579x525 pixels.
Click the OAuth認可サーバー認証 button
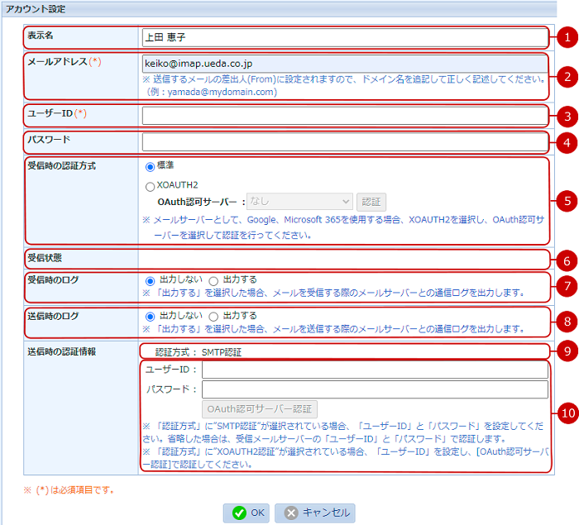[260, 409]
